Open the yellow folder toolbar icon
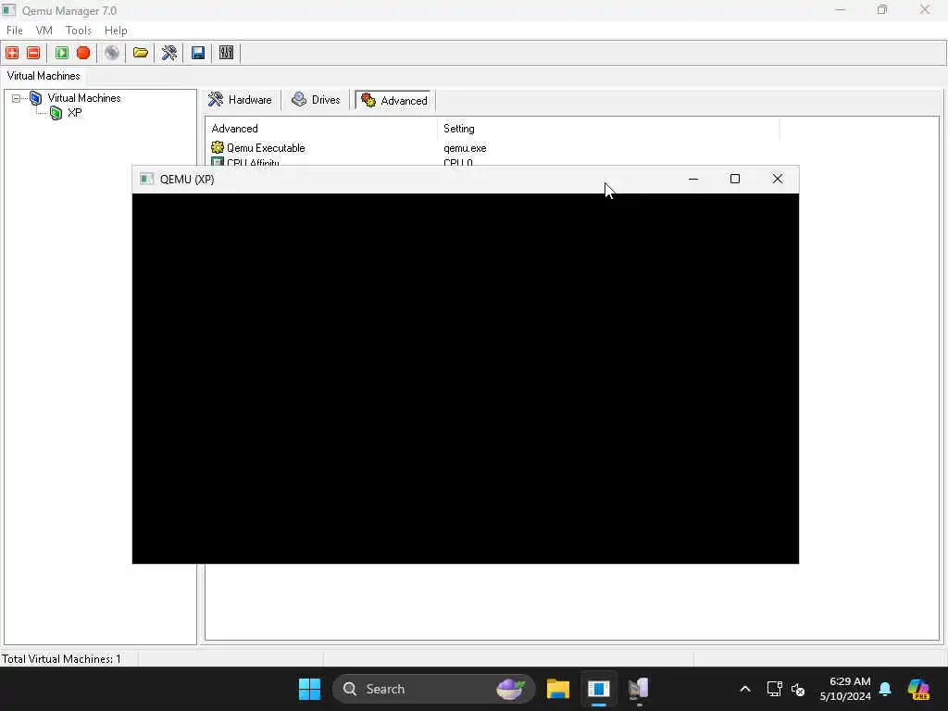 tap(141, 53)
